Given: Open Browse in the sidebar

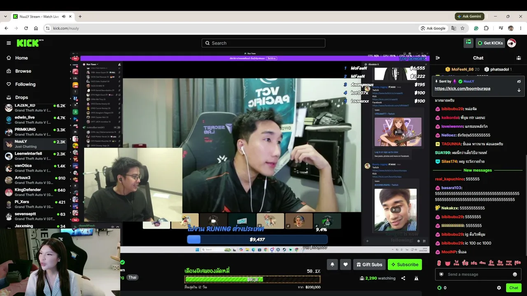Looking at the screenshot, I should (x=23, y=71).
